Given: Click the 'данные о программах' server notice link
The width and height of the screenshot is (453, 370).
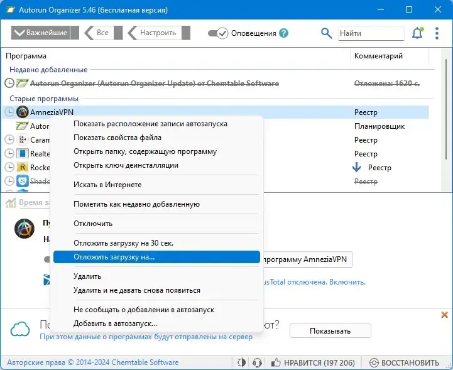Looking at the screenshot, I should tap(146, 337).
